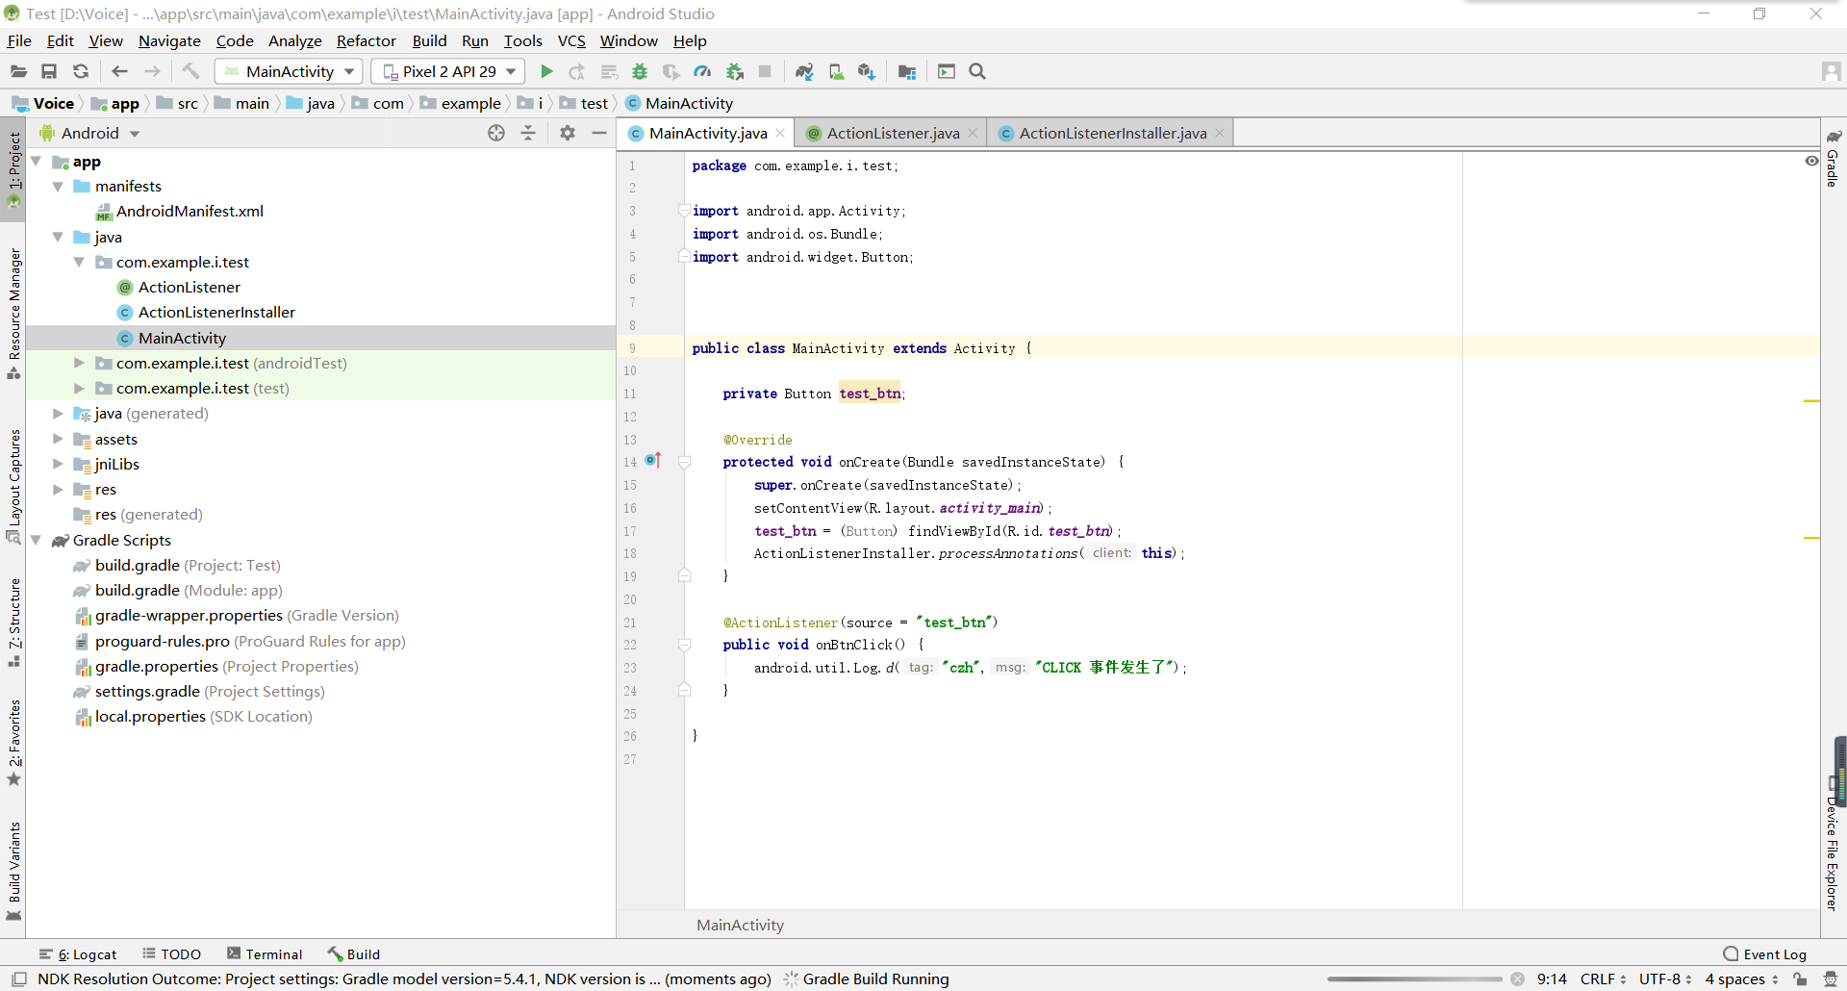Collapse the Gradle Scripts tree node
The image size is (1847, 991).
click(x=37, y=541)
